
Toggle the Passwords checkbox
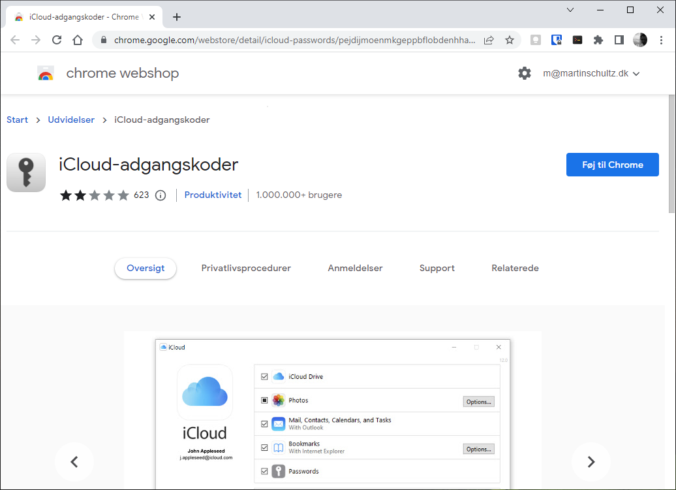[264, 472]
